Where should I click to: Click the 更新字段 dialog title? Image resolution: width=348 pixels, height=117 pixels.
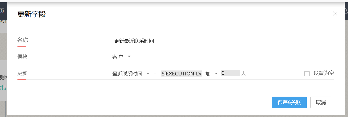coord(32,14)
